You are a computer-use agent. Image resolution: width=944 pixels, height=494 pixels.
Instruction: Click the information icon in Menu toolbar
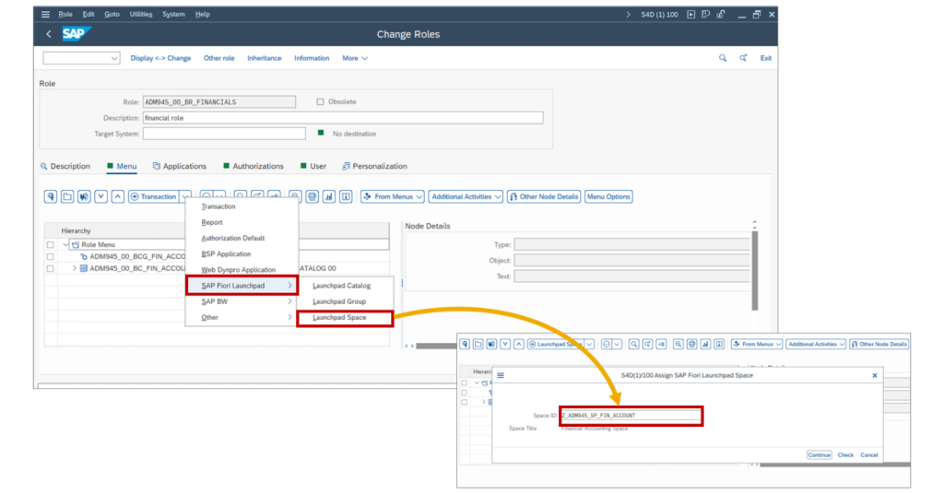click(x=346, y=196)
